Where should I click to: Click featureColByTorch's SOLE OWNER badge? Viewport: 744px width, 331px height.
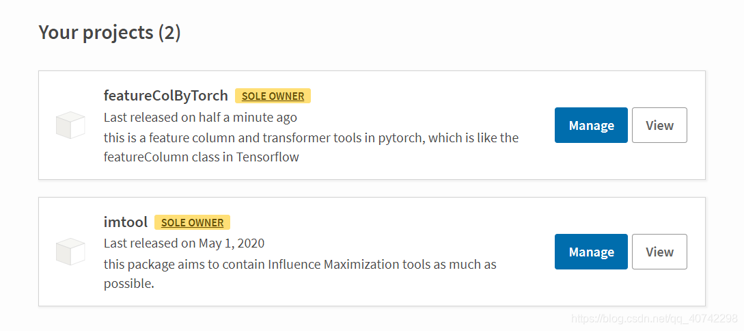click(x=273, y=96)
